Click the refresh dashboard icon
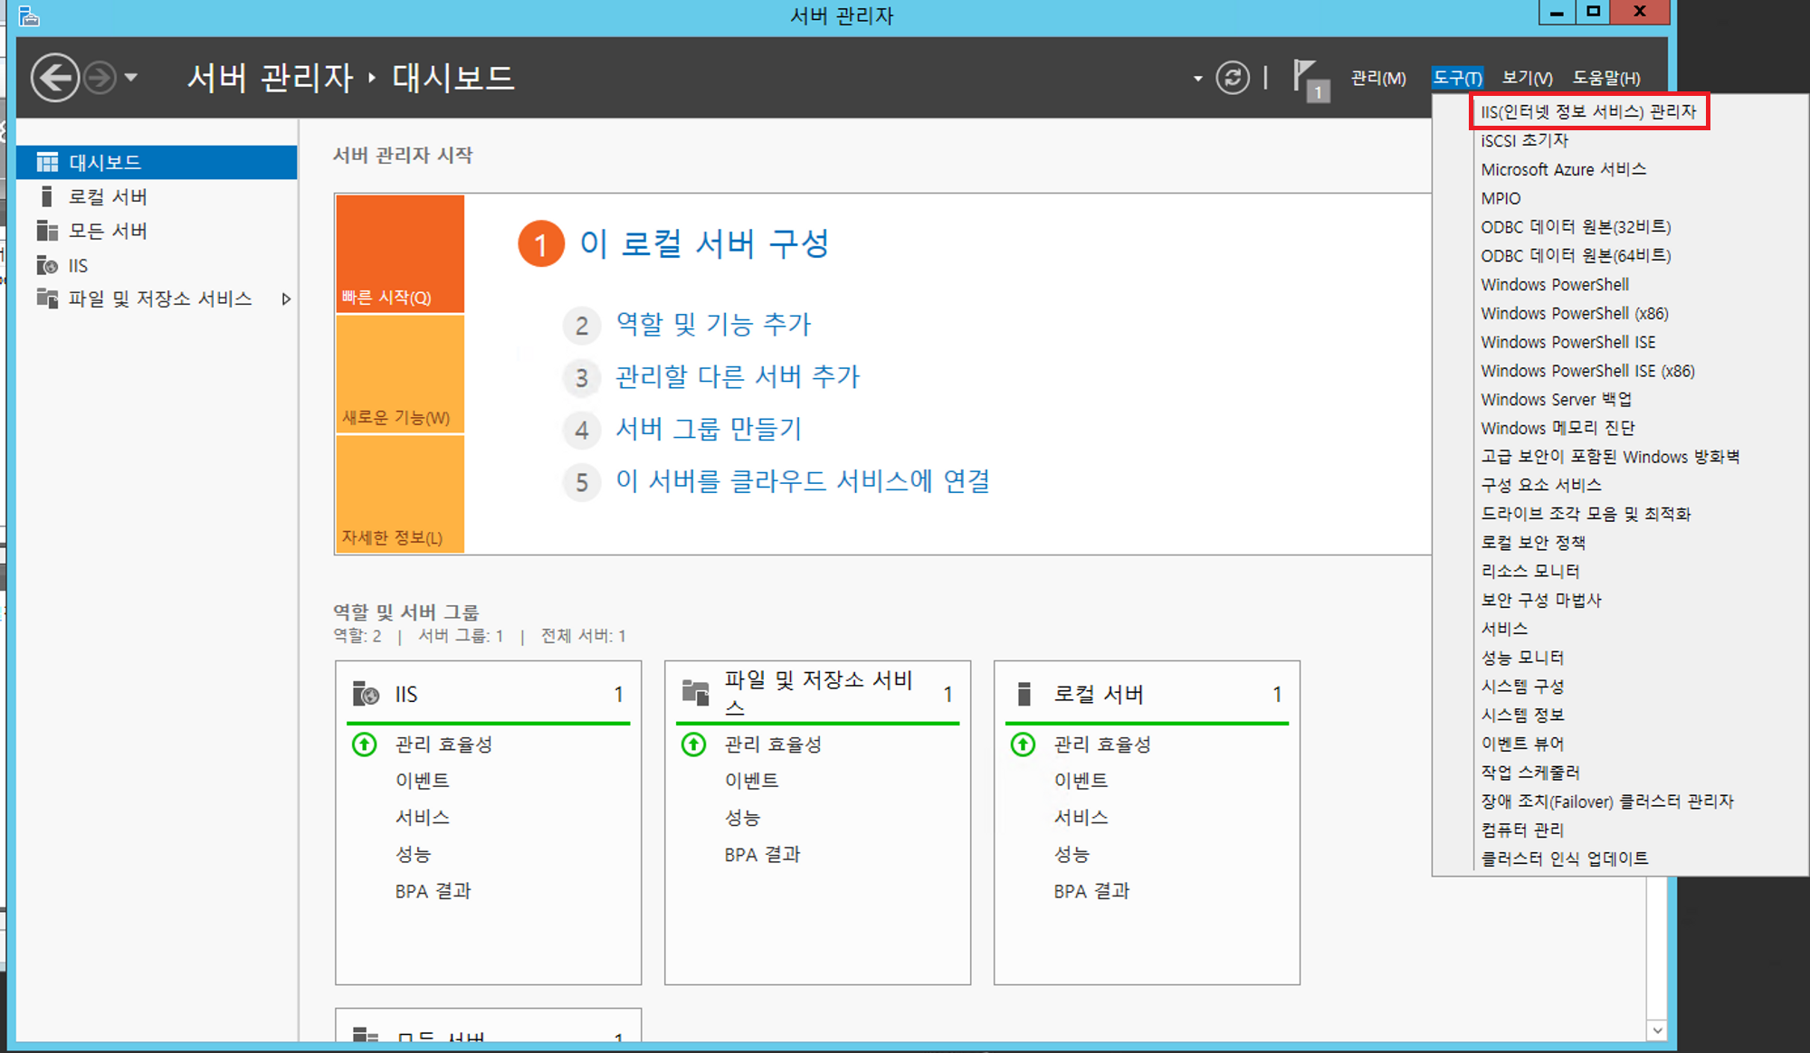 click(1232, 78)
